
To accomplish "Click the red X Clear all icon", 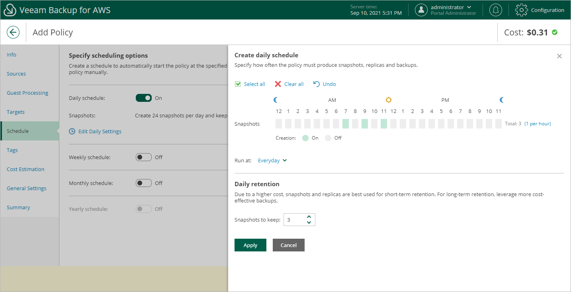I will tap(278, 84).
